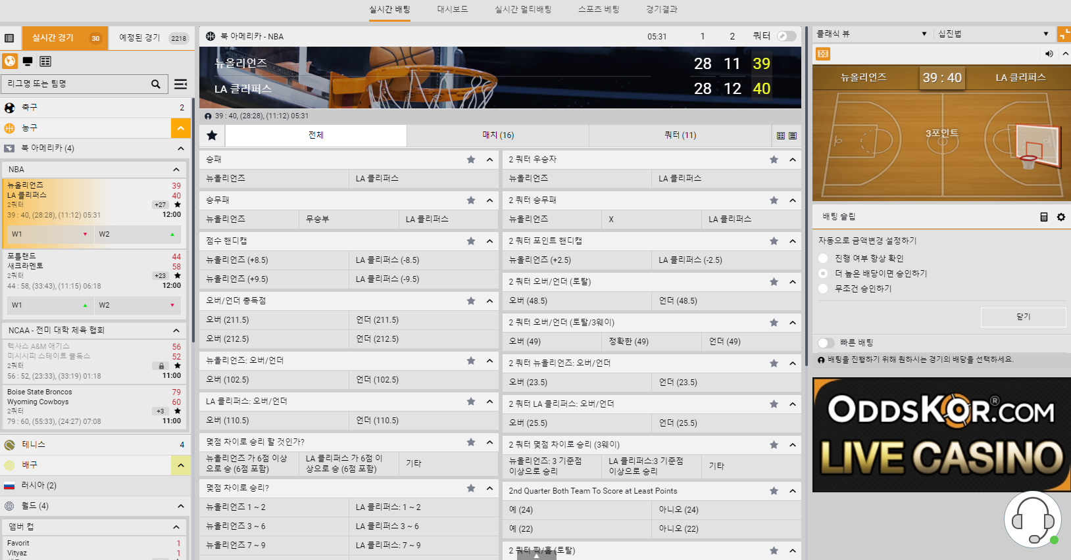The image size is (1071, 560).
Task: Favorite the 뉴올리언즈 vs LA 클리퍼스 match star
Action: (x=178, y=205)
